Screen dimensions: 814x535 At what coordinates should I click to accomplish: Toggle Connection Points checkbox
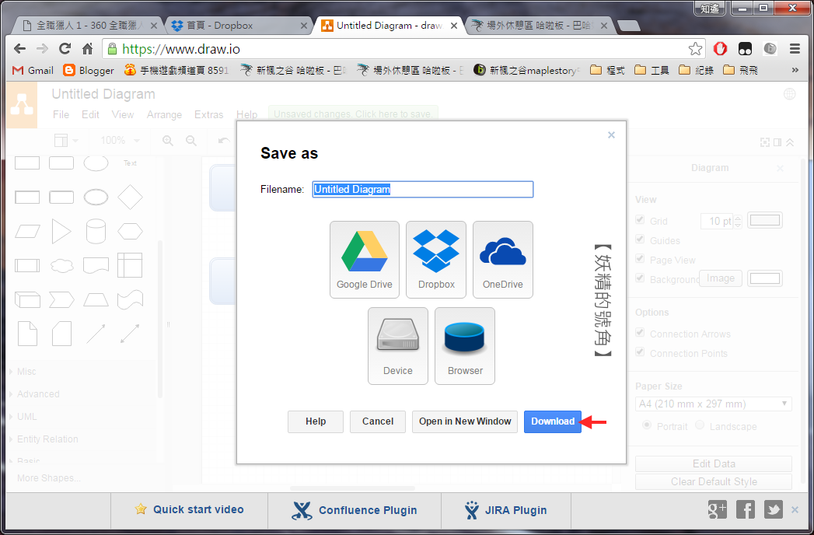pyautogui.click(x=640, y=352)
